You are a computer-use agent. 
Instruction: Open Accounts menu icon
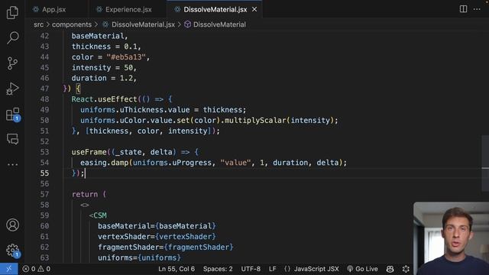12,225
